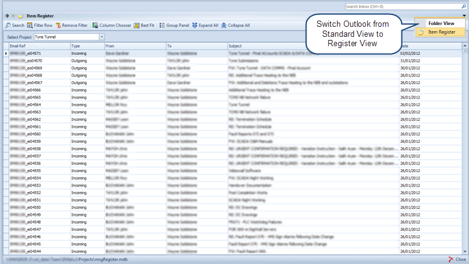Image resolution: width=469 pixels, height=264 pixels.
Task: Toggle the Group Panel icon
Action: 162,26
